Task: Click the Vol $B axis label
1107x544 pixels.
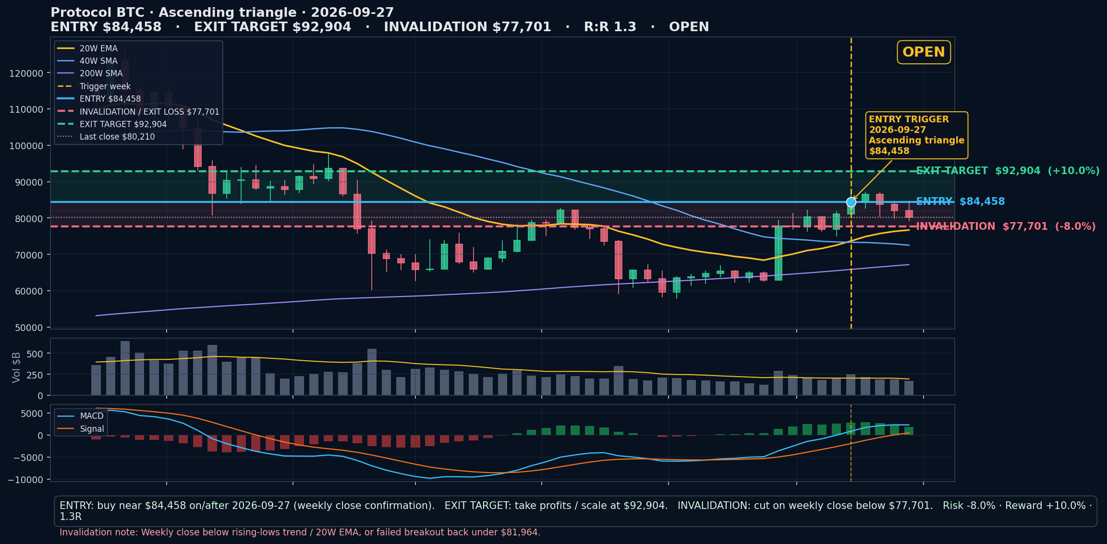Action: [16, 367]
